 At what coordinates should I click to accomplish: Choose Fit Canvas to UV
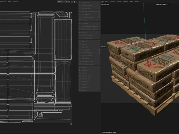(x=89, y=38)
